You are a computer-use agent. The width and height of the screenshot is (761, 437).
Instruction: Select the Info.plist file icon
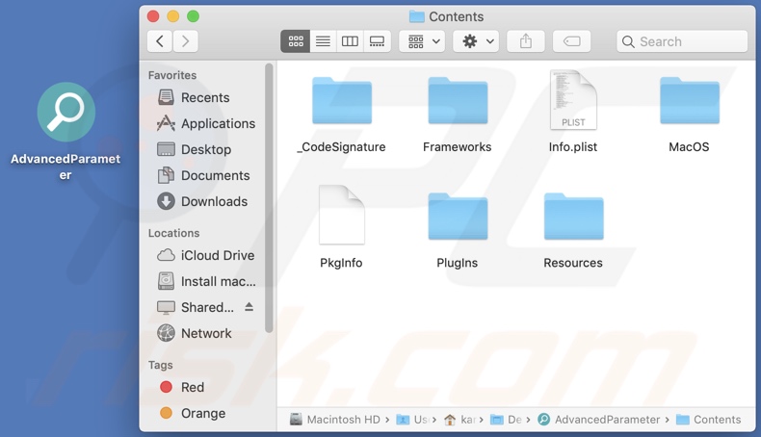tap(573, 99)
